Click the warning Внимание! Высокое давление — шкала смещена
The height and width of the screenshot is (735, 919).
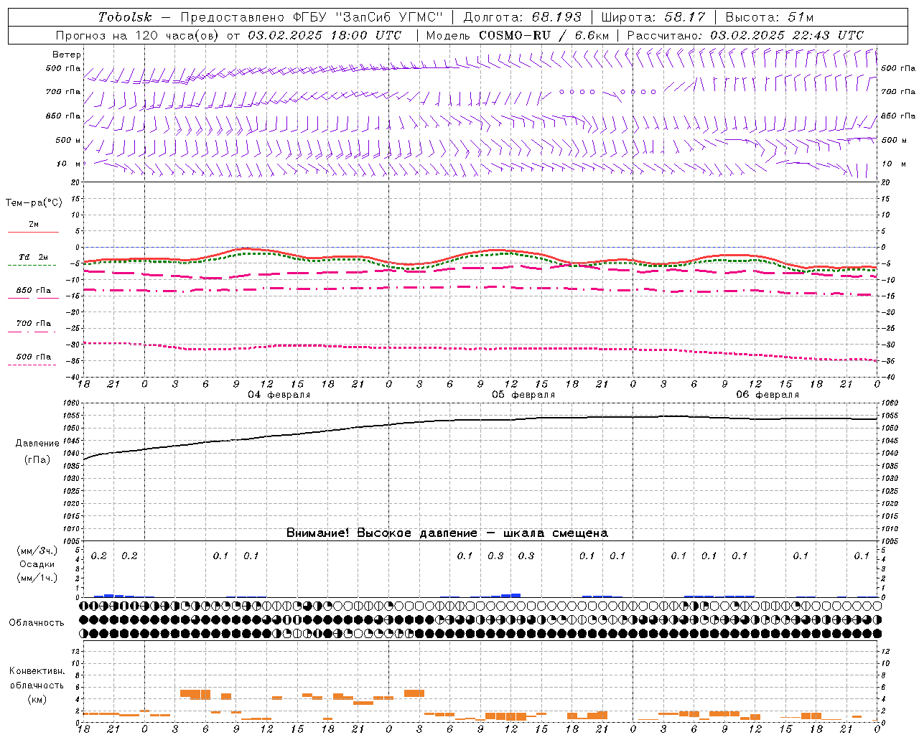(x=447, y=533)
